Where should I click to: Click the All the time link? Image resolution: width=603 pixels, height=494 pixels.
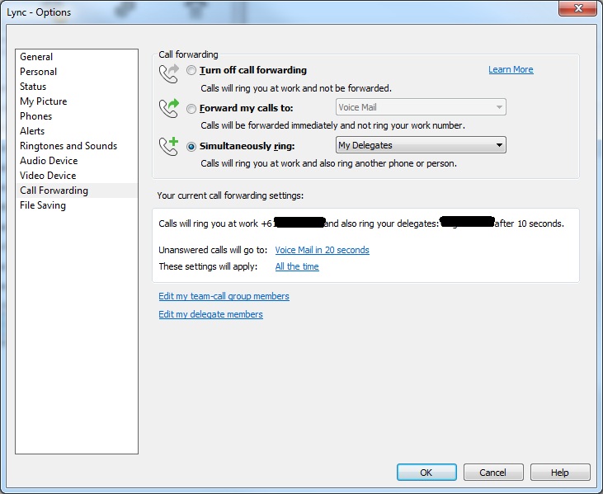point(297,266)
